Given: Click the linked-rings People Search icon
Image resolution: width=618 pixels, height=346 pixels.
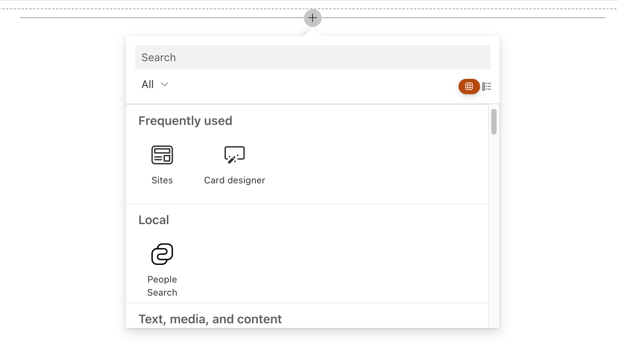Looking at the screenshot, I should (161, 254).
